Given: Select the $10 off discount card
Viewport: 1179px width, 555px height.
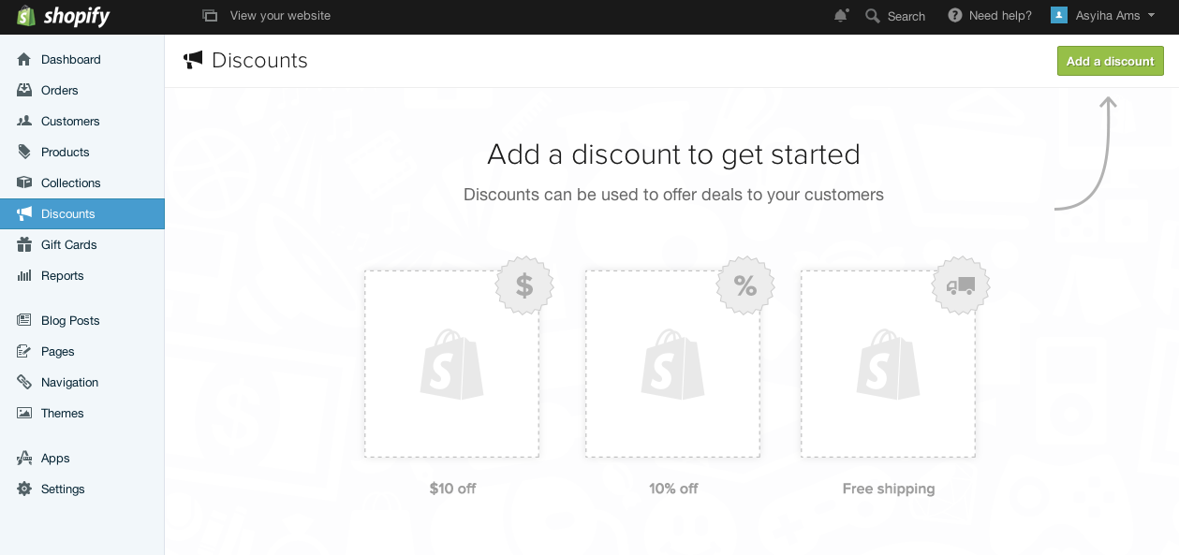Looking at the screenshot, I should [x=451, y=364].
